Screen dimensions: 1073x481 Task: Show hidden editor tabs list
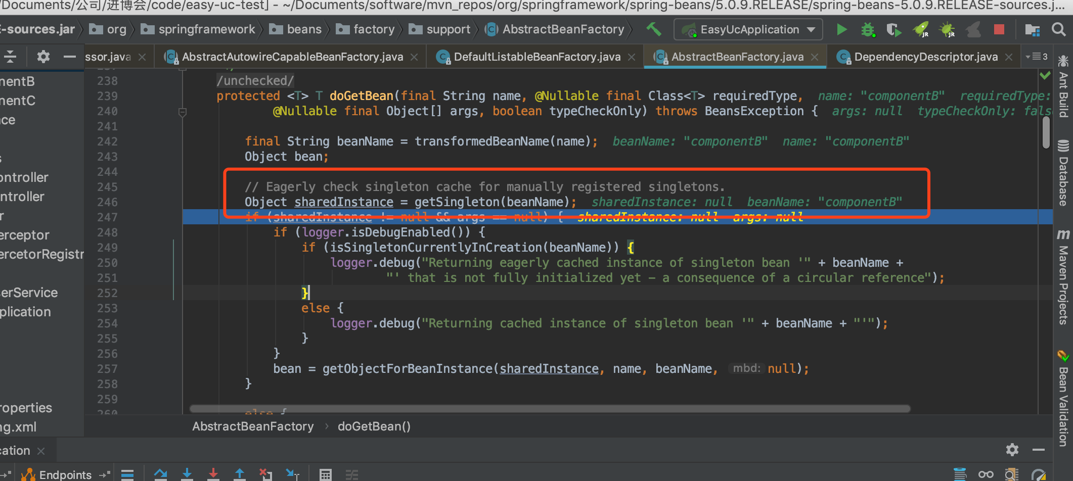point(1036,57)
